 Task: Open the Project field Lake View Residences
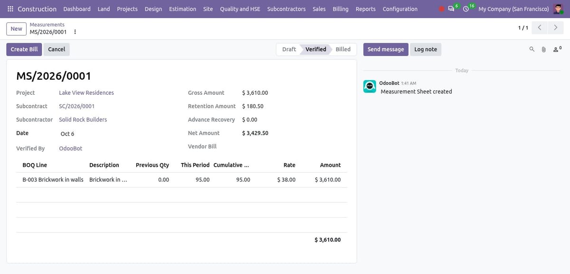click(x=86, y=93)
